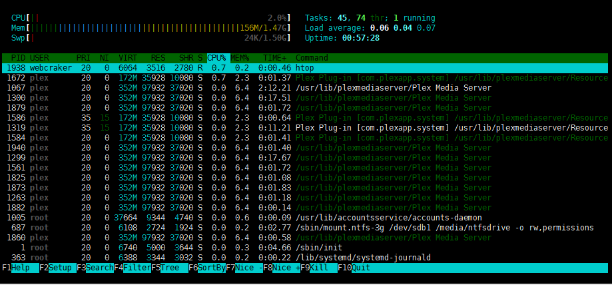Open the F4 Filter option
The height and width of the screenshot is (285, 612).
coord(131,268)
